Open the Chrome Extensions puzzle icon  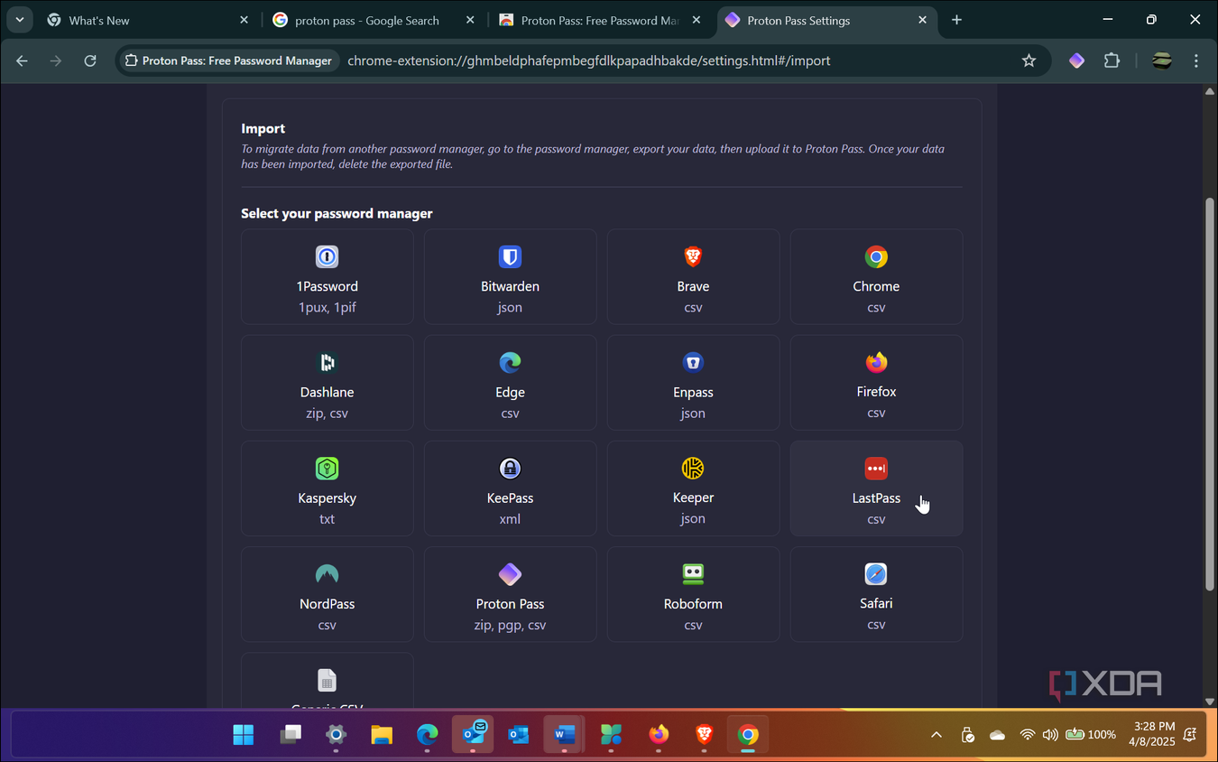coord(1112,60)
